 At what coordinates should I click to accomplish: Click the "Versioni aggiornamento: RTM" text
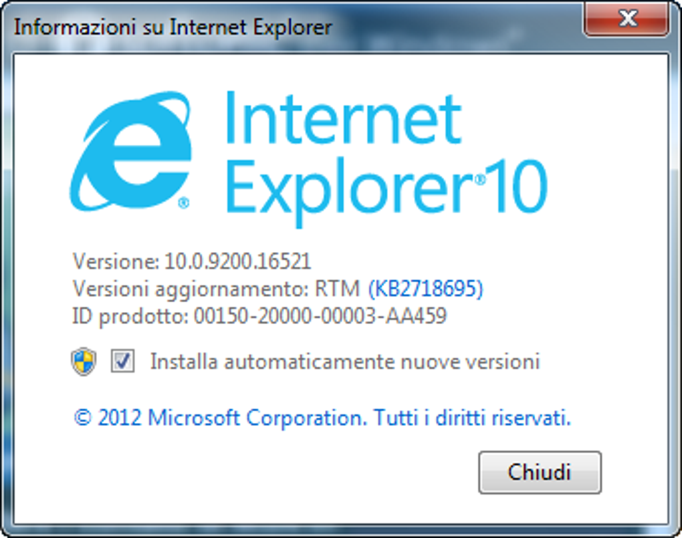(216, 289)
